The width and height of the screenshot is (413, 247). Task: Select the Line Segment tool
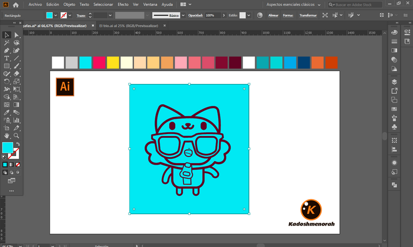[x=16, y=58]
